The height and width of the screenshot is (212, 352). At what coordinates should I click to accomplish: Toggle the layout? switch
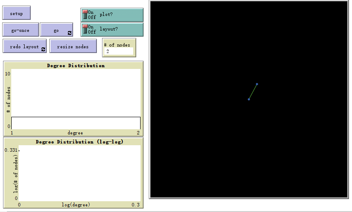pos(112,30)
